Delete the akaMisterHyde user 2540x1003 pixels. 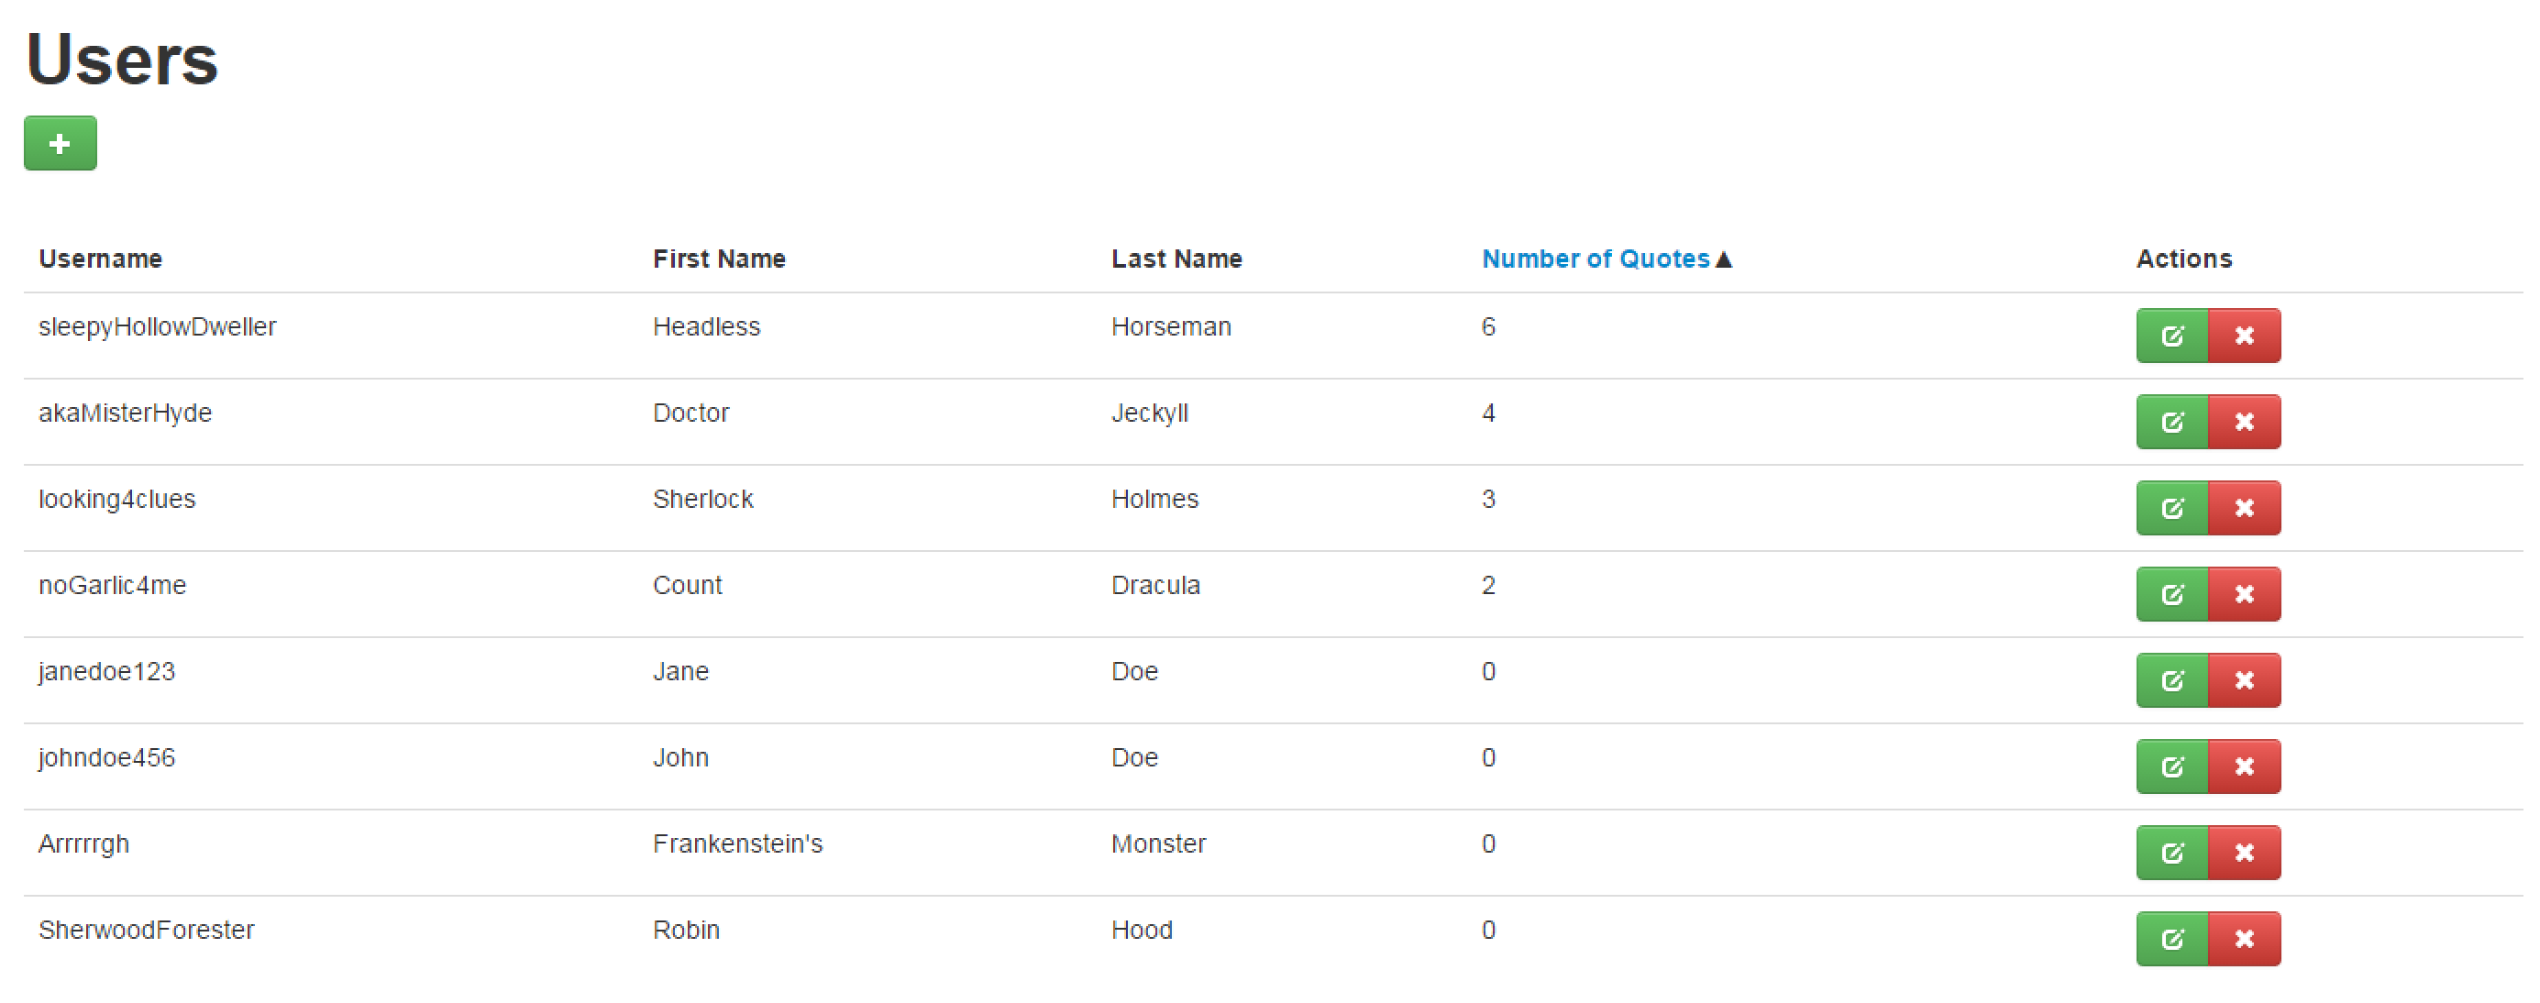2244,422
